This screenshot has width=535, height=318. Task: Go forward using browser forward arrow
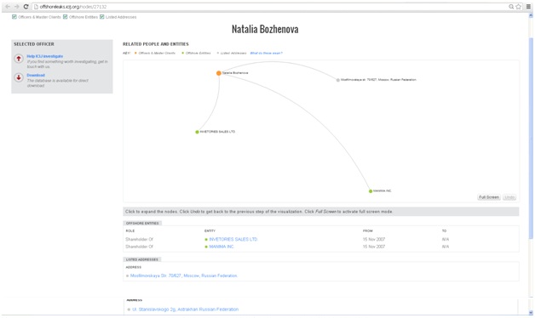[x=17, y=7]
